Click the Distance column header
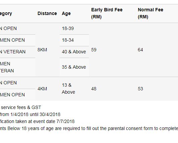 [47, 13]
